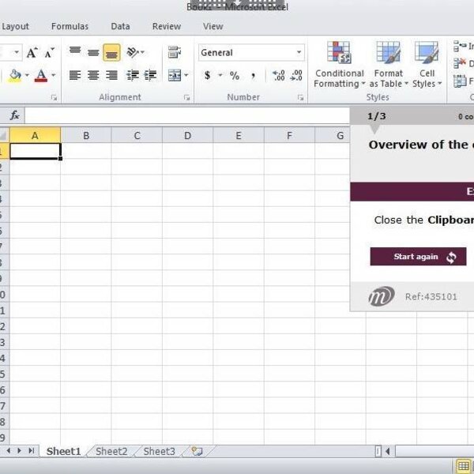The image size is (474, 474).
Task: Open the Page Layout ribbon tab
Action: (14, 27)
